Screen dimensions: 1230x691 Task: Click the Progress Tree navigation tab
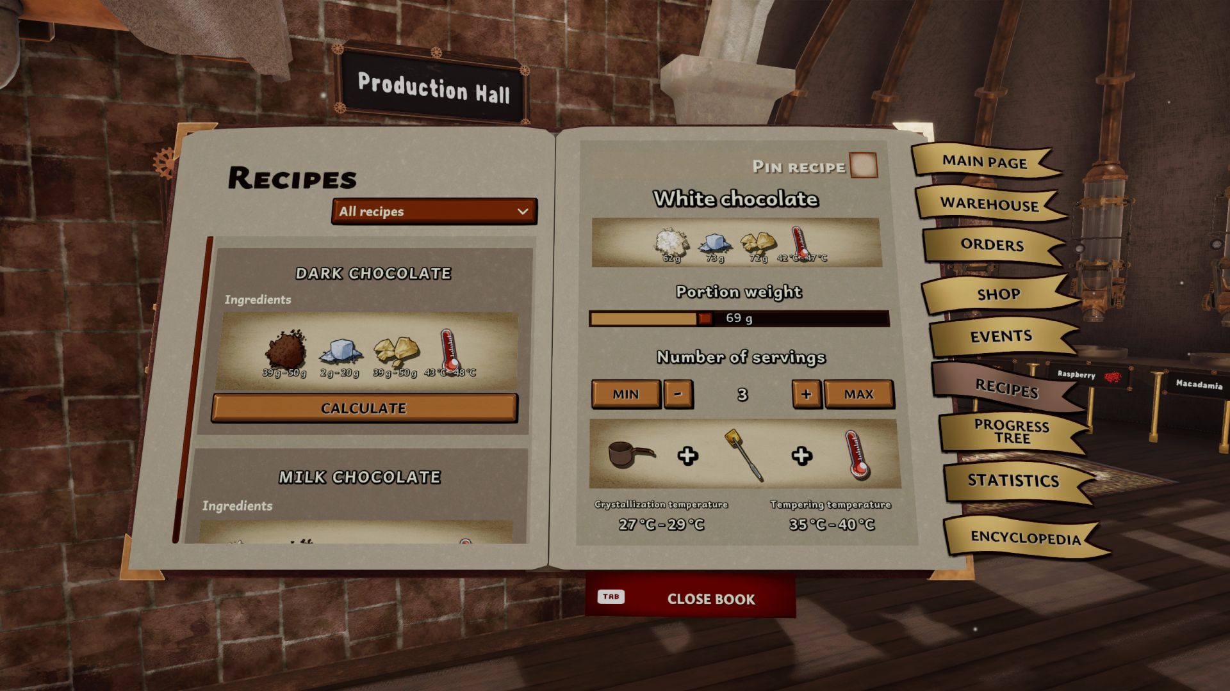[1013, 431]
